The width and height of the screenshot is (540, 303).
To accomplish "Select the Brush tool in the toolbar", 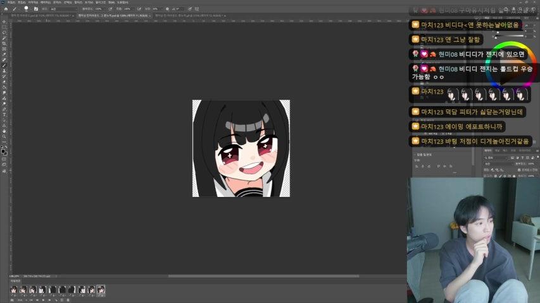I will (x=4, y=66).
